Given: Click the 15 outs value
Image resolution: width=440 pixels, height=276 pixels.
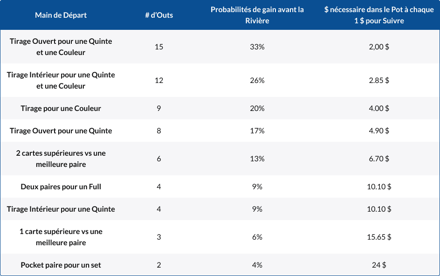Looking at the screenshot, I should click(159, 47).
